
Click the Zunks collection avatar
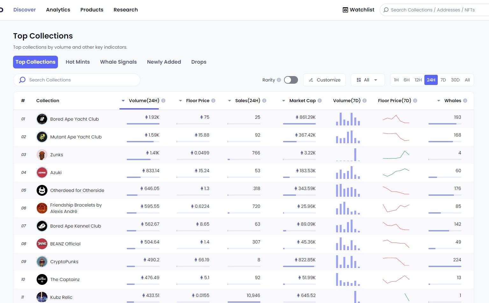click(x=42, y=155)
